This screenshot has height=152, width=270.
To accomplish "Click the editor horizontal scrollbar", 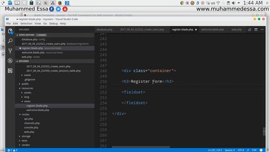I will [x=141, y=147].
